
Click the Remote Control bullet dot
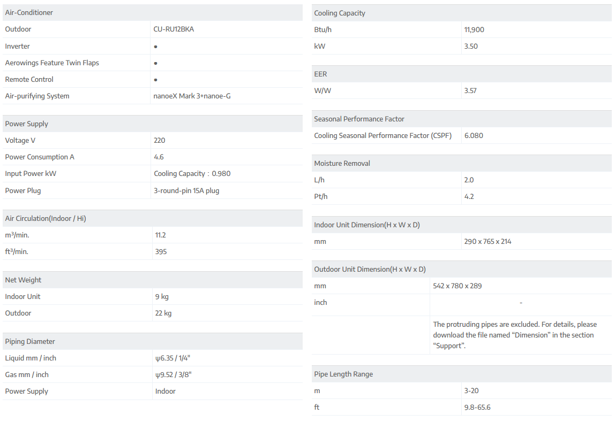coord(155,80)
